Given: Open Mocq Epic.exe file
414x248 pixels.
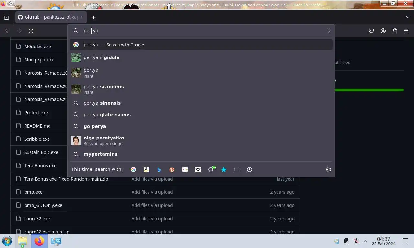Looking at the screenshot, I should (x=39, y=59).
